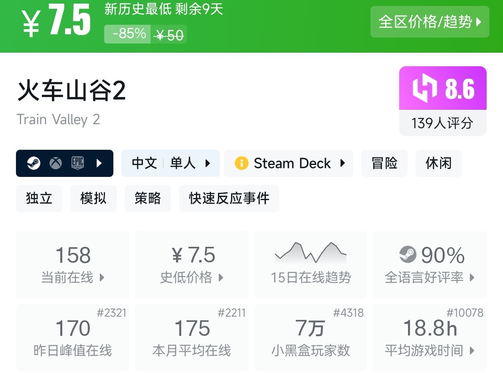This screenshot has height=373, width=503.
Task: Click the Xbox platform icon
Action: point(55,163)
